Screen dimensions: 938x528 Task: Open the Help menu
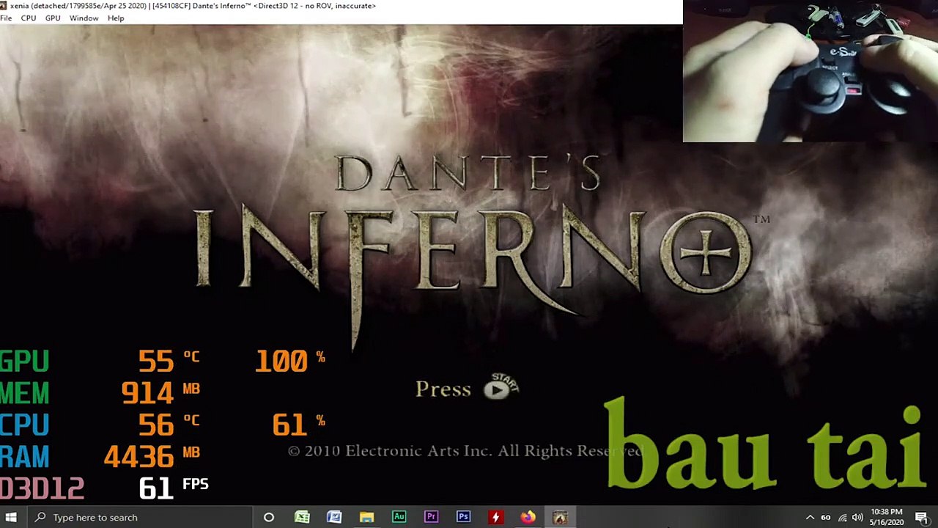[116, 18]
